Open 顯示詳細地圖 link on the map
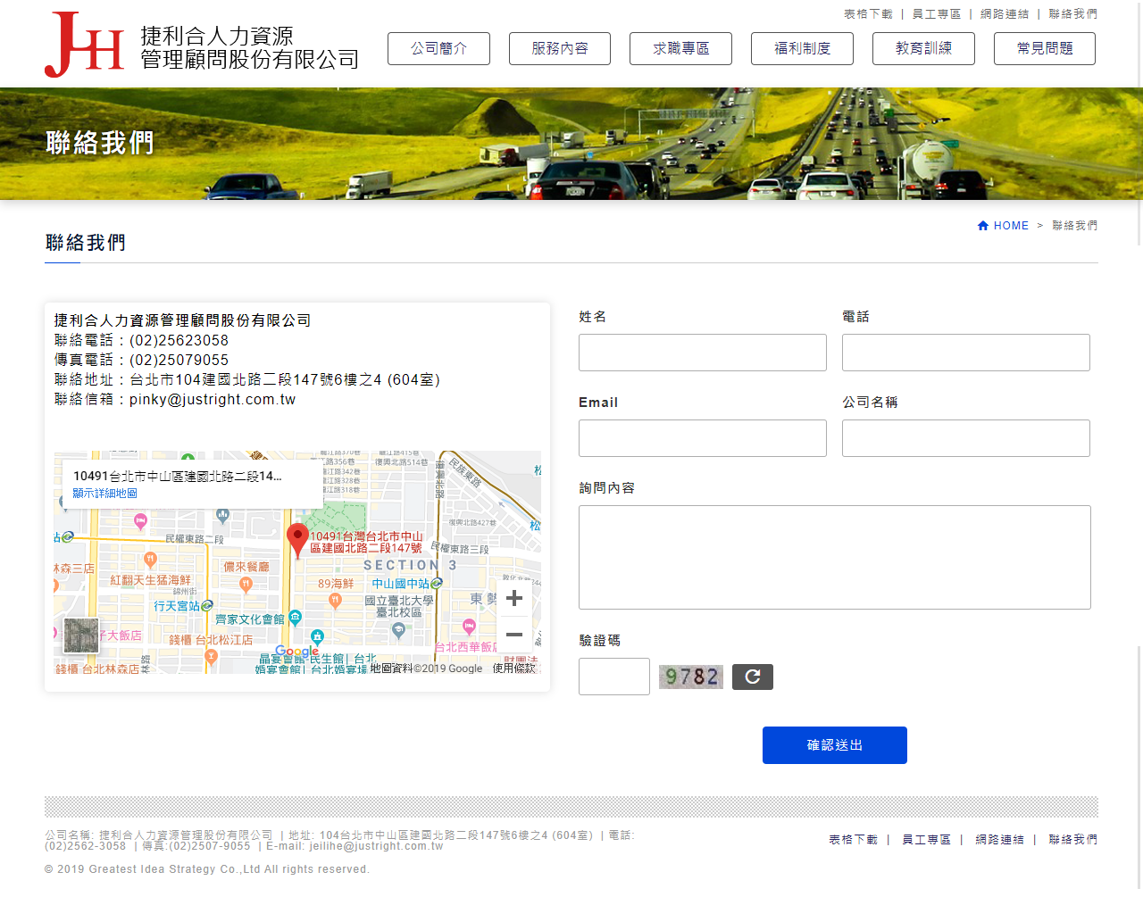The height and width of the screenshot is (897, 1143). pos(105,494)
